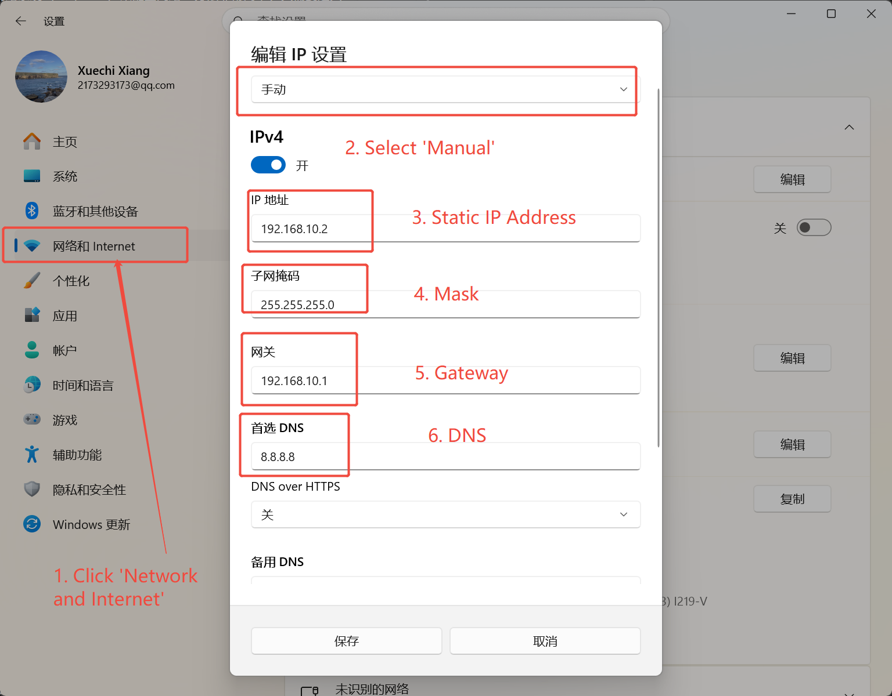Click the Accounts (帐户) person icon

pos(32,350)
